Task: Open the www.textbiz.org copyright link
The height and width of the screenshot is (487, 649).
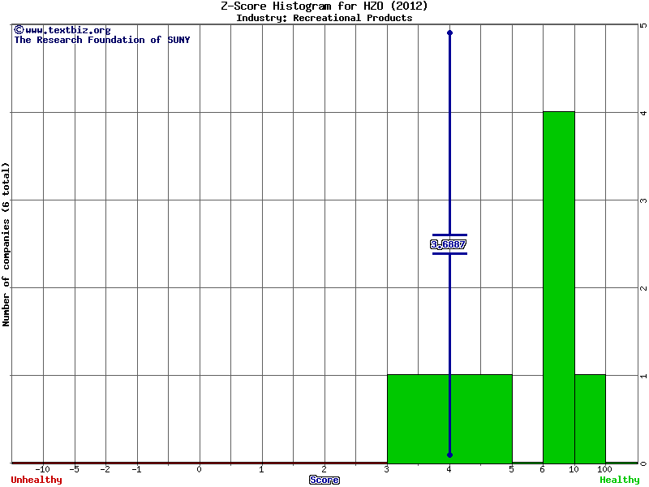Action: pos(62,30)
